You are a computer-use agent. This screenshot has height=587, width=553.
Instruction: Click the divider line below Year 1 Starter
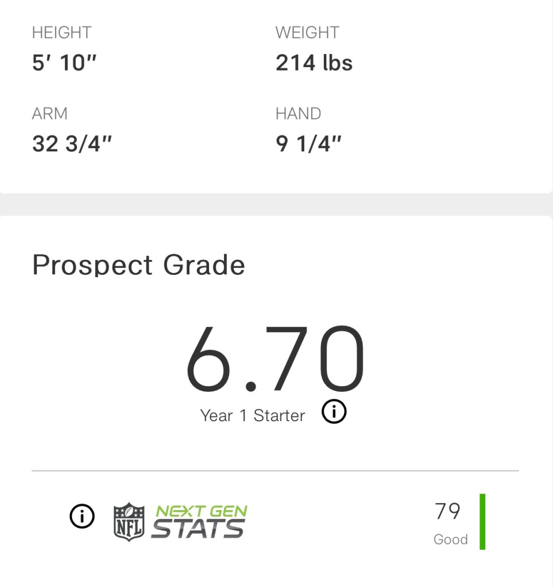click(x=275, y=471)
